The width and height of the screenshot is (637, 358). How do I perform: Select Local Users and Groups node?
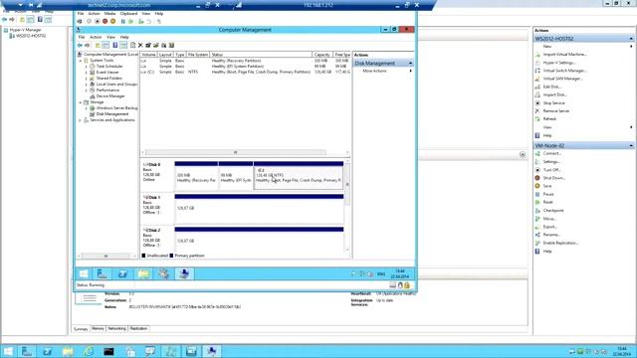pyautogui.click(x=116, y=84)
